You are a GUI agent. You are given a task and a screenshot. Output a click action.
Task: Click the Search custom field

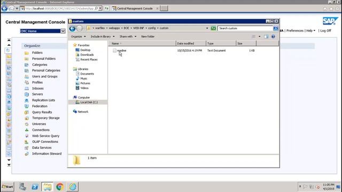(245, 28)
